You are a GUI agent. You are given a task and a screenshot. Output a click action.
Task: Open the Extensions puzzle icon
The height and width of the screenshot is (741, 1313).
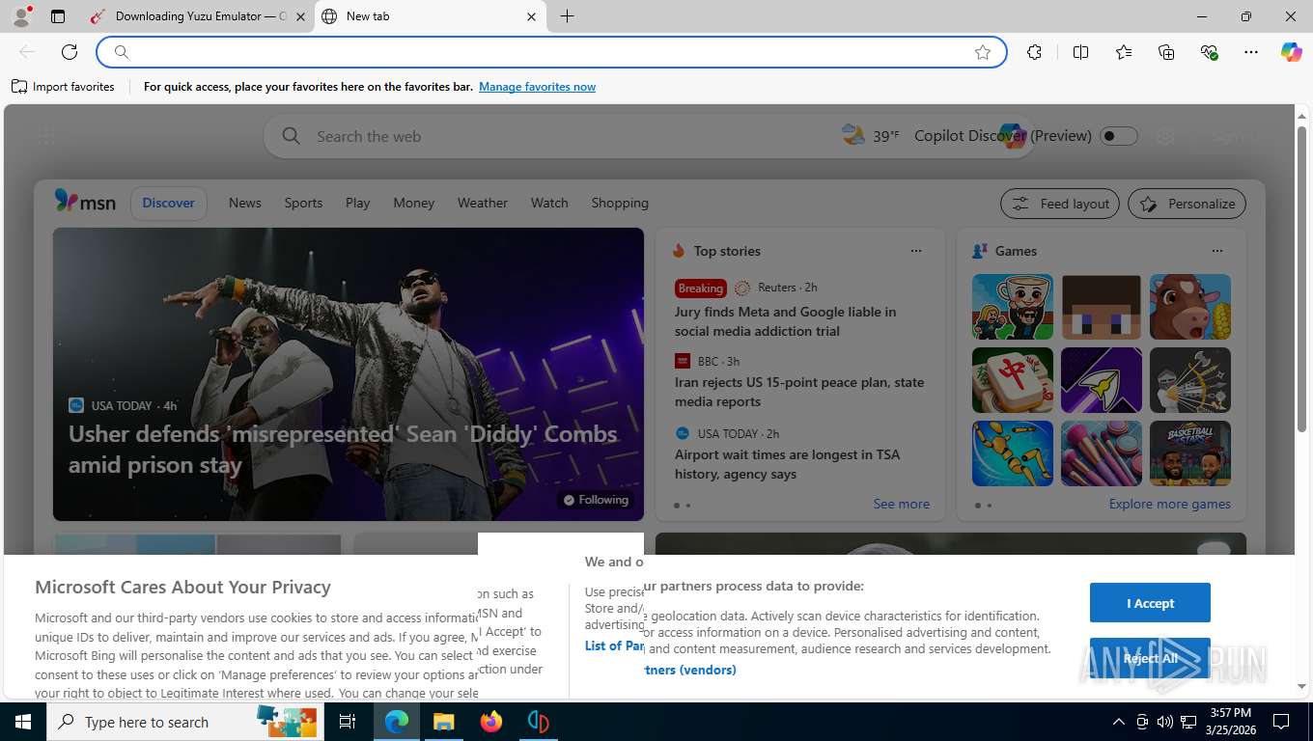[x=1035, y=52]
